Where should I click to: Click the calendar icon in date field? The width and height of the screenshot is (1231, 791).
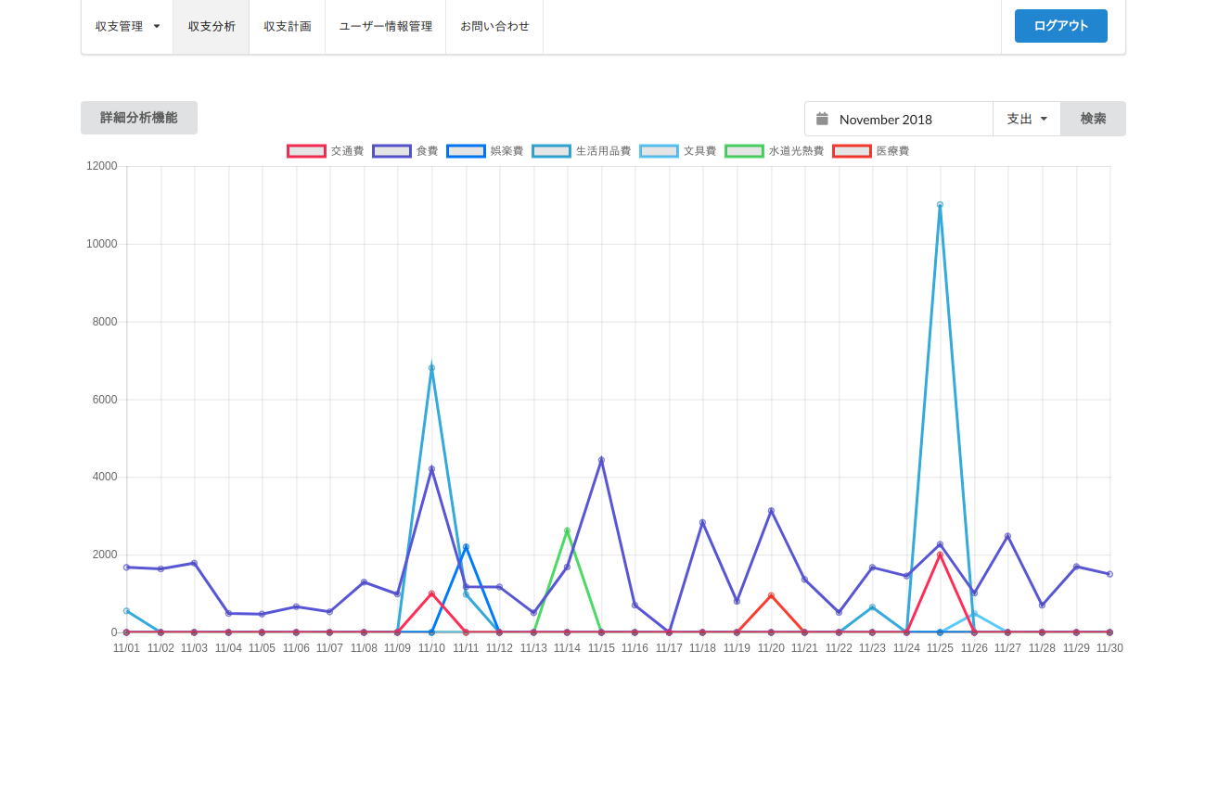point(822,119)
